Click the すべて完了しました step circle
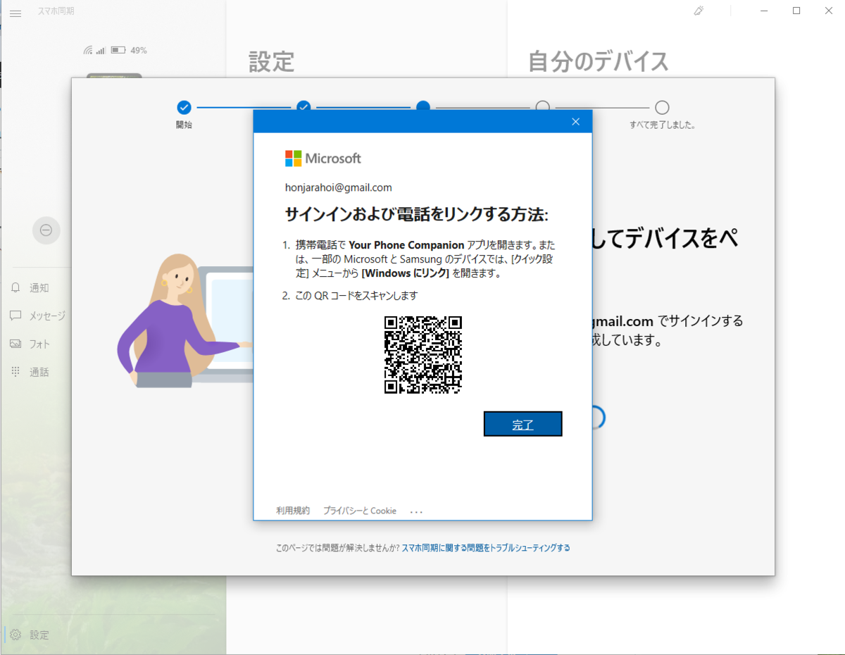This screenshot has width=845, height=655. click(662, 107)
